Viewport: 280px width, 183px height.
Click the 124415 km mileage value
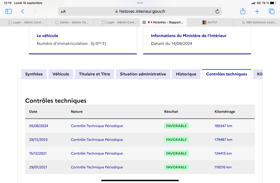click(x=223, y=153)
